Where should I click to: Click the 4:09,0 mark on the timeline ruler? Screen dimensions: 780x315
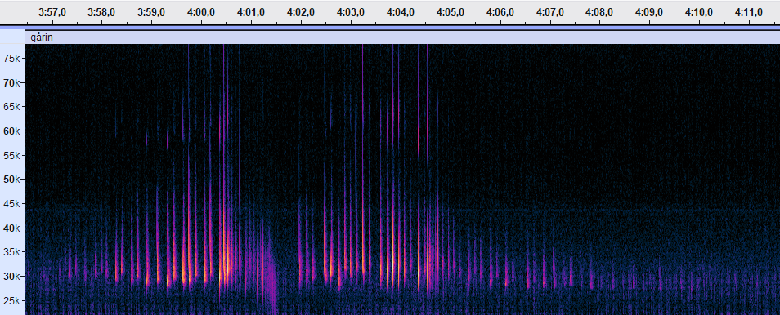649,12
